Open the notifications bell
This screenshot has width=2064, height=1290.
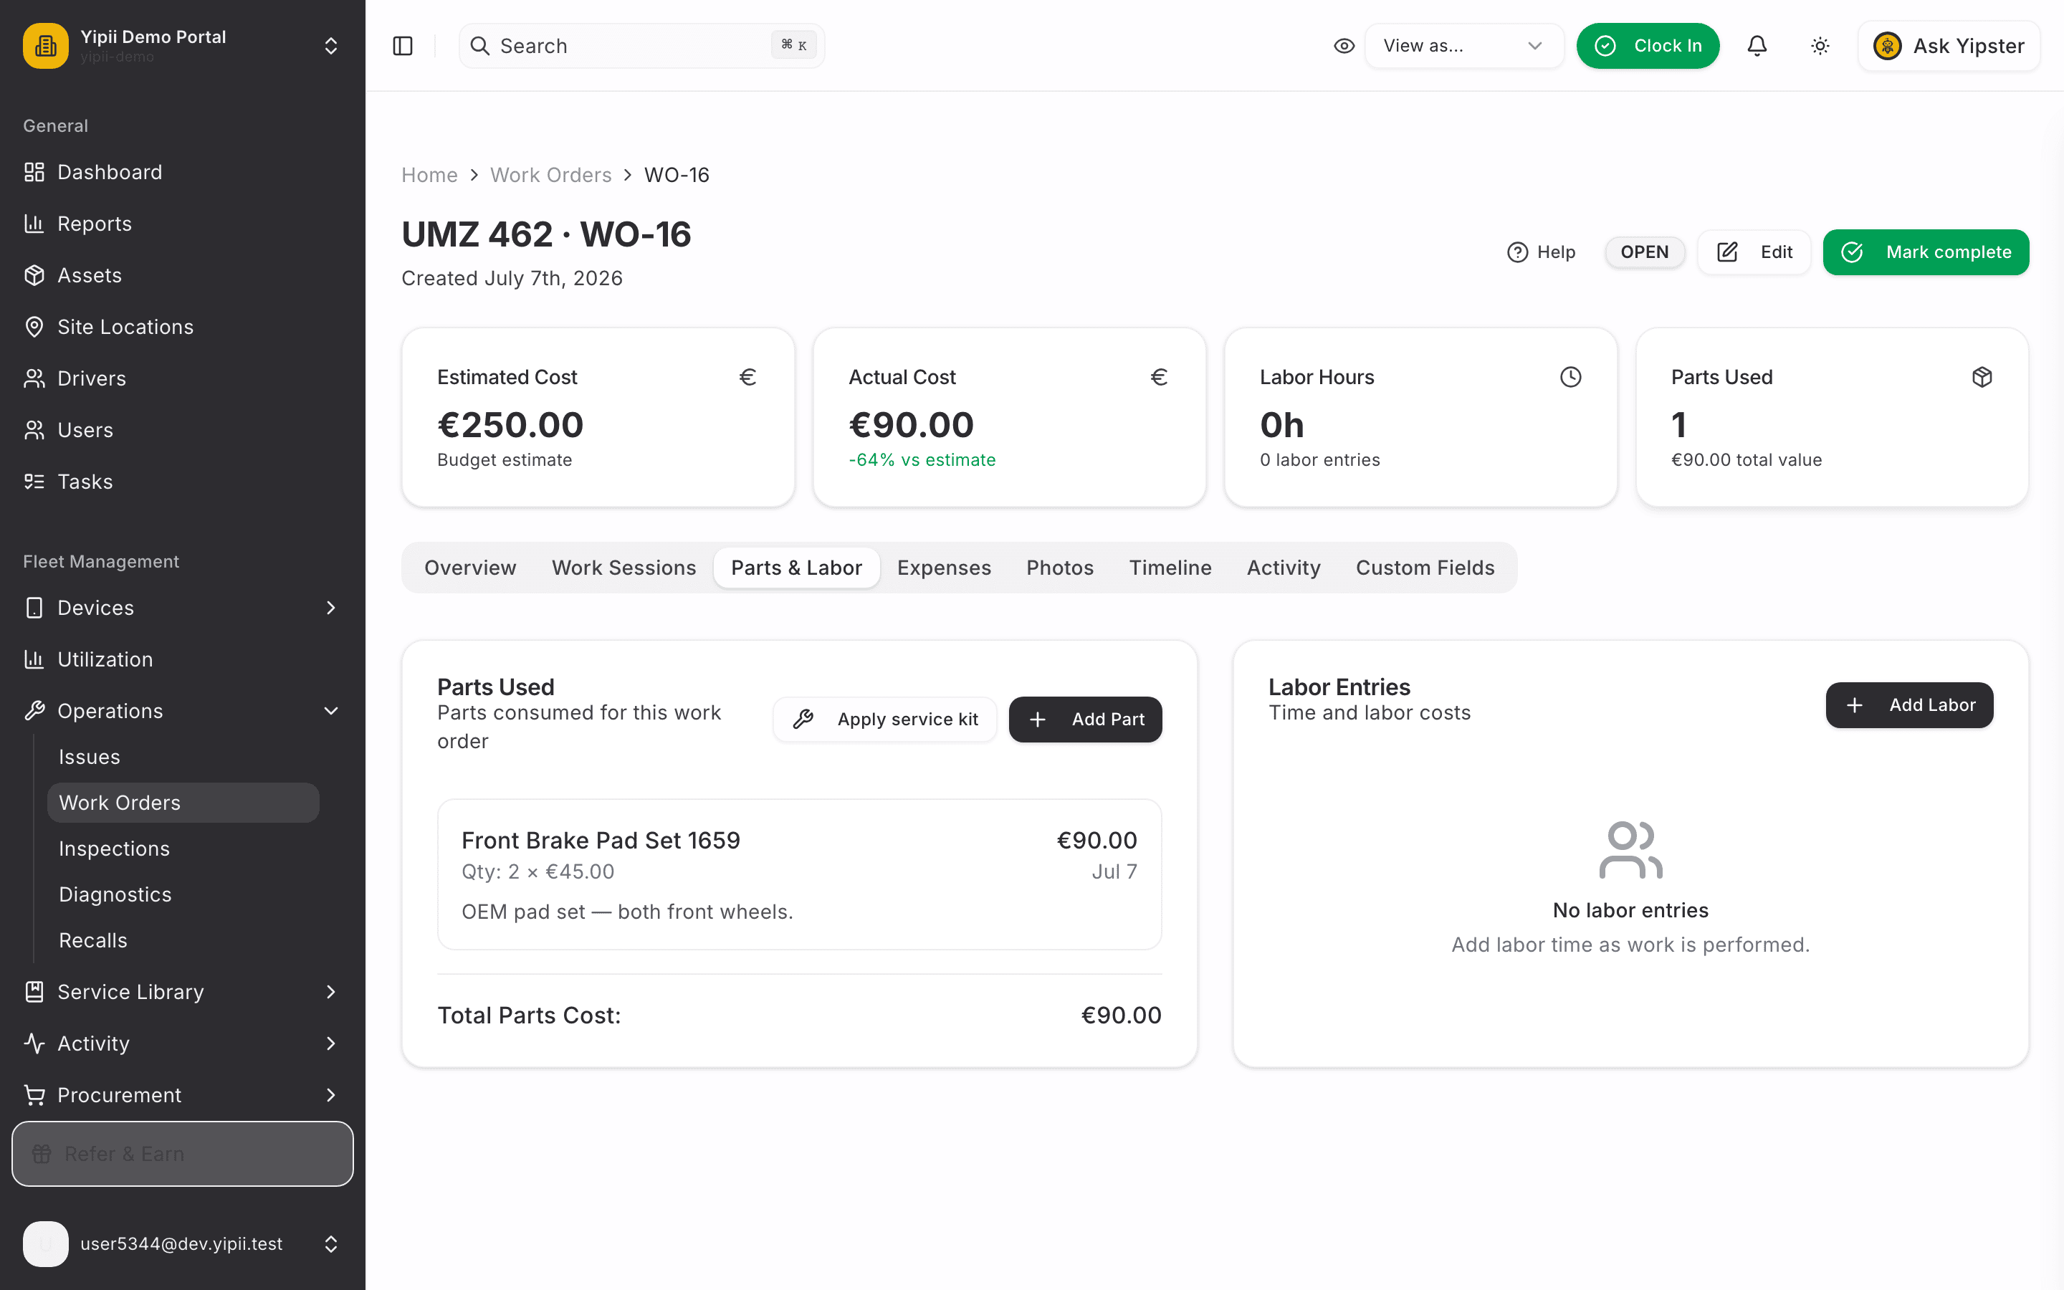tap(1757, 46)
